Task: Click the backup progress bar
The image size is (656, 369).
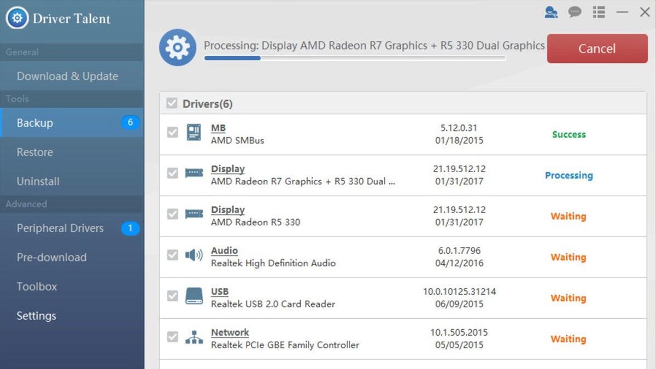Action: click(354, 58)
